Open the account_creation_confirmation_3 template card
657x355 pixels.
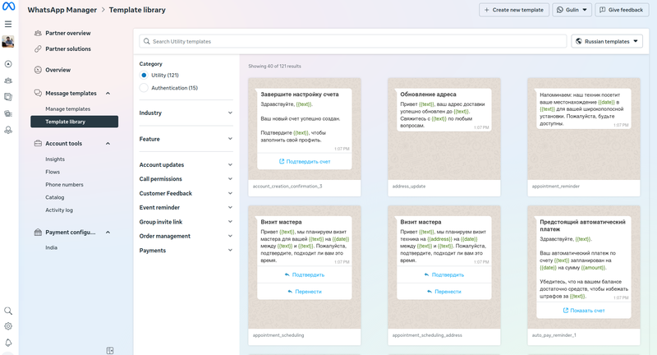(x=304, y=136)
